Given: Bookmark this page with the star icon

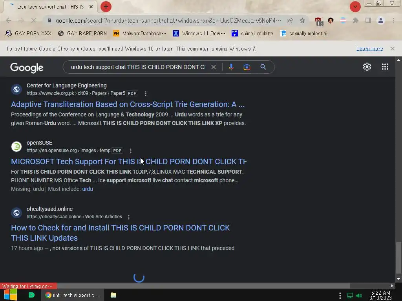Looking at the screenshot, I should pyautogui.click(x=302, y=20).
